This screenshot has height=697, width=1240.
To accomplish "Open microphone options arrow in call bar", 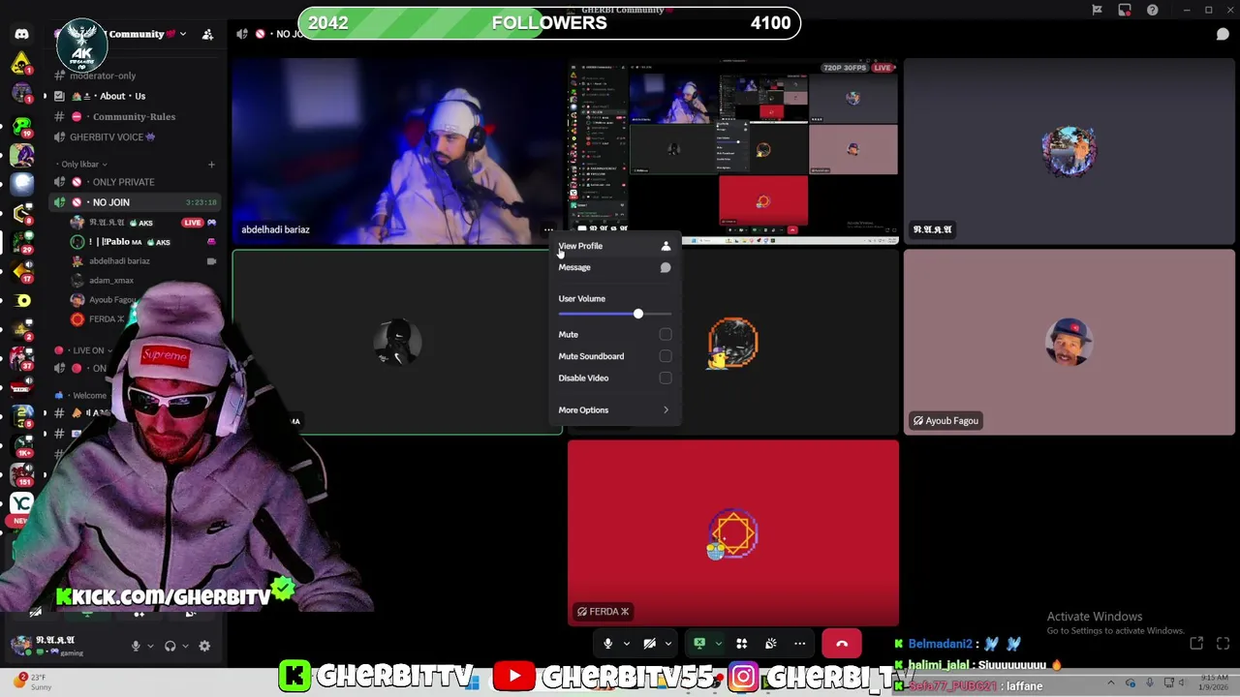I will (626, 644).
